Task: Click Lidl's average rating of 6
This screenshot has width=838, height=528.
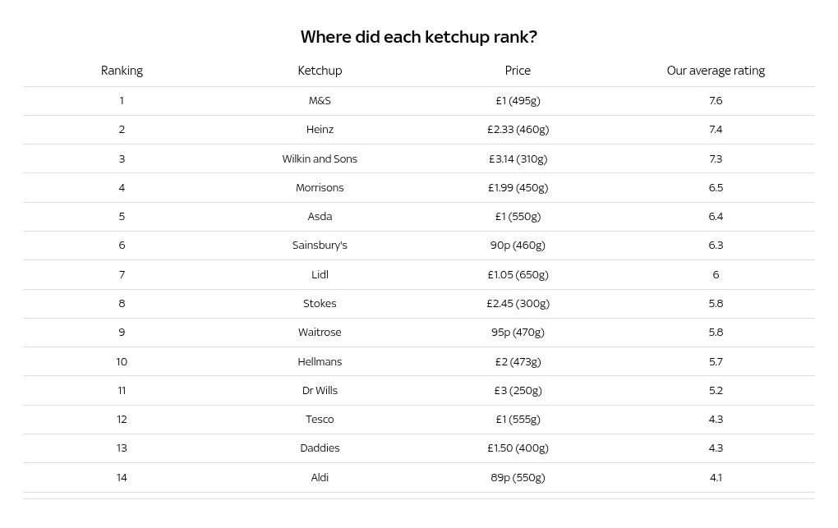Action: pos(716,275)
